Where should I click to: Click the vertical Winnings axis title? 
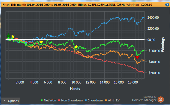[163, 45]
